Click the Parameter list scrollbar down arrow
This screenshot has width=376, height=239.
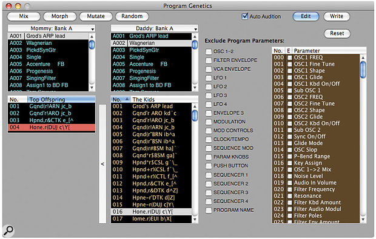point(363,220)
